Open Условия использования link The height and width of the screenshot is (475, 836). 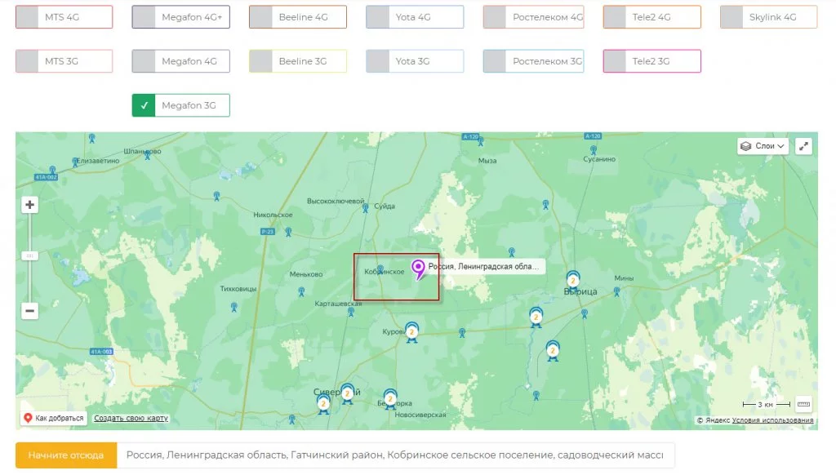pos(772,420)
